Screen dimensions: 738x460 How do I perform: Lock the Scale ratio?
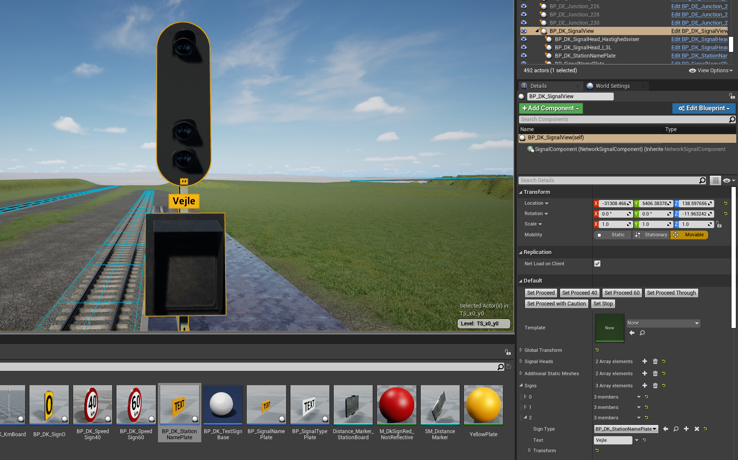click(x=719, y=224)
